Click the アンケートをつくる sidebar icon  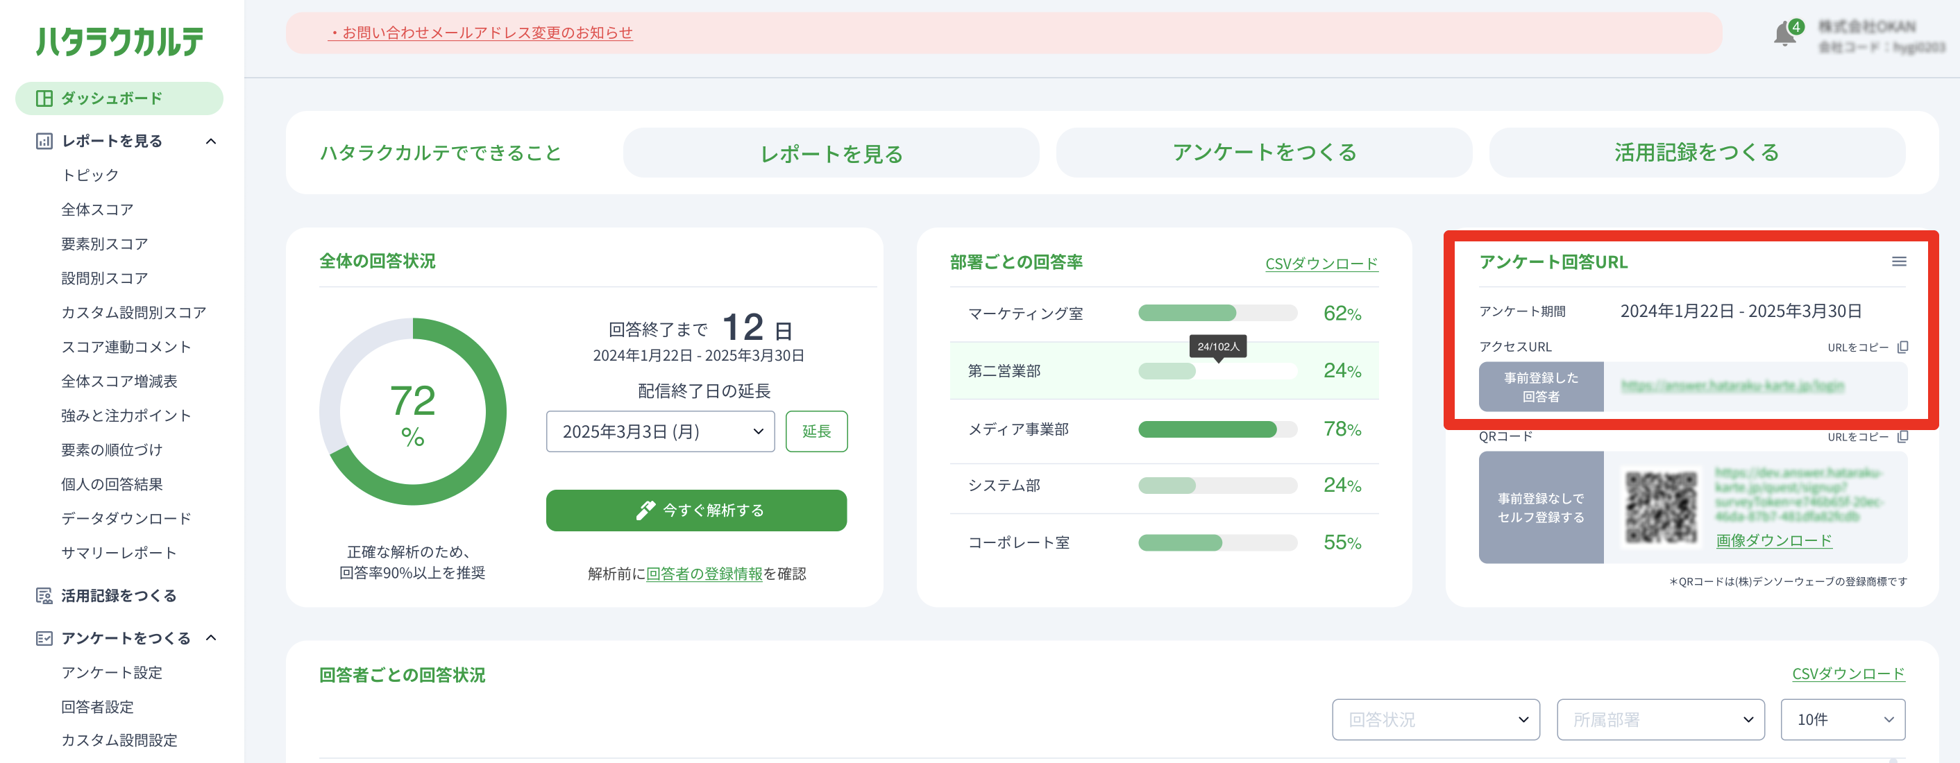(x=44, y=638)
